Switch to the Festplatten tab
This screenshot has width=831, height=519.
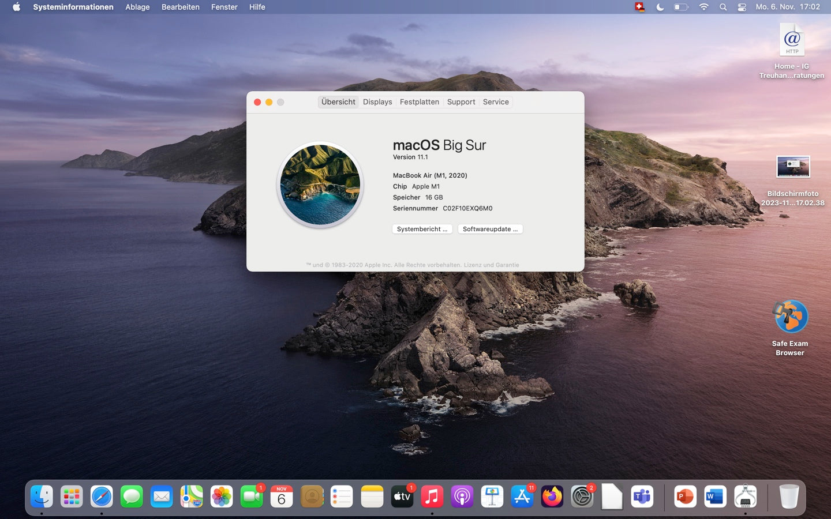[419, 102]
